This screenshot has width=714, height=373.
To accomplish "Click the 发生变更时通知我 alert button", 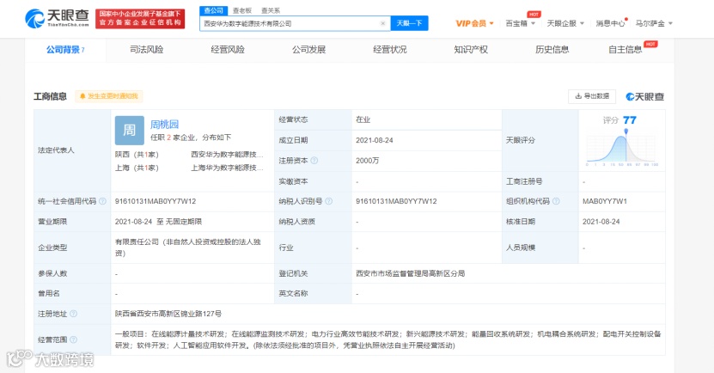I will 109,96.
